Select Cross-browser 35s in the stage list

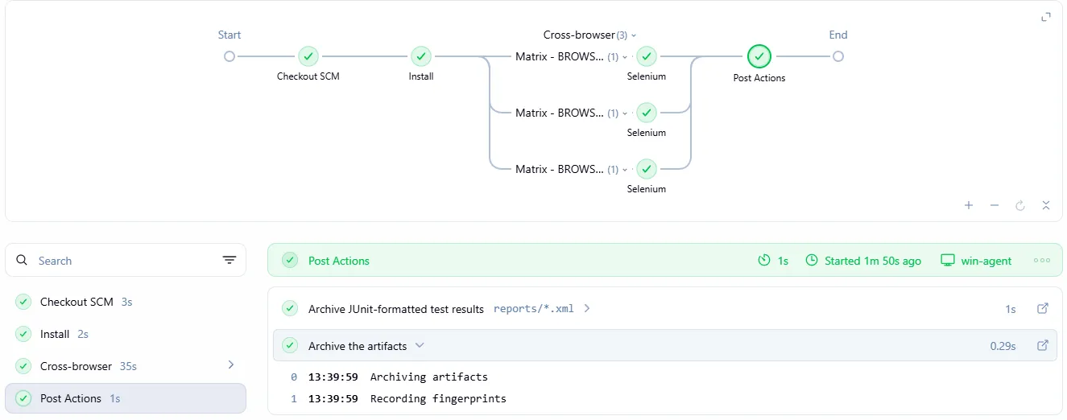pyautogui.click(x=126, y=366)
